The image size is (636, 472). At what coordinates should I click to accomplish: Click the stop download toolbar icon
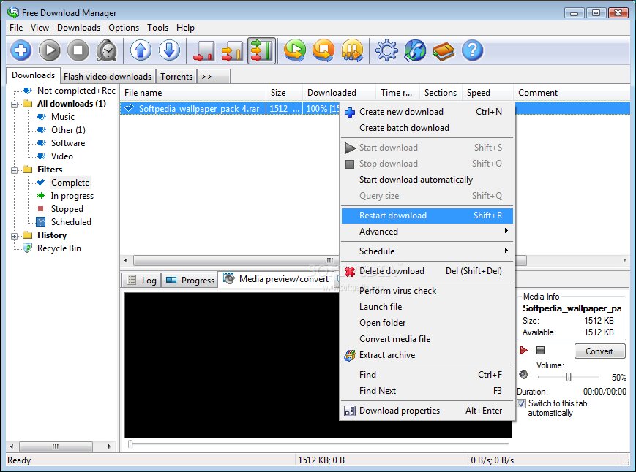coord(78,50)
